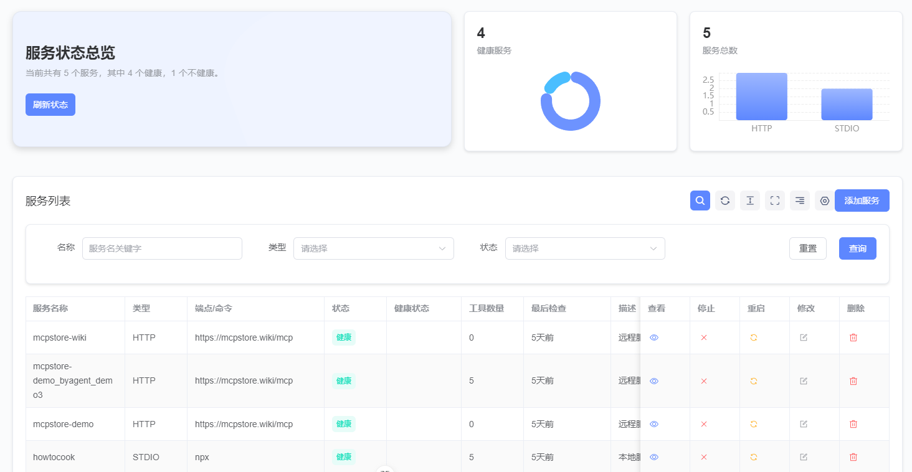View details of mcpstore-wiki service
This screenshot has width=912, height=472.
tap(654, 337)
